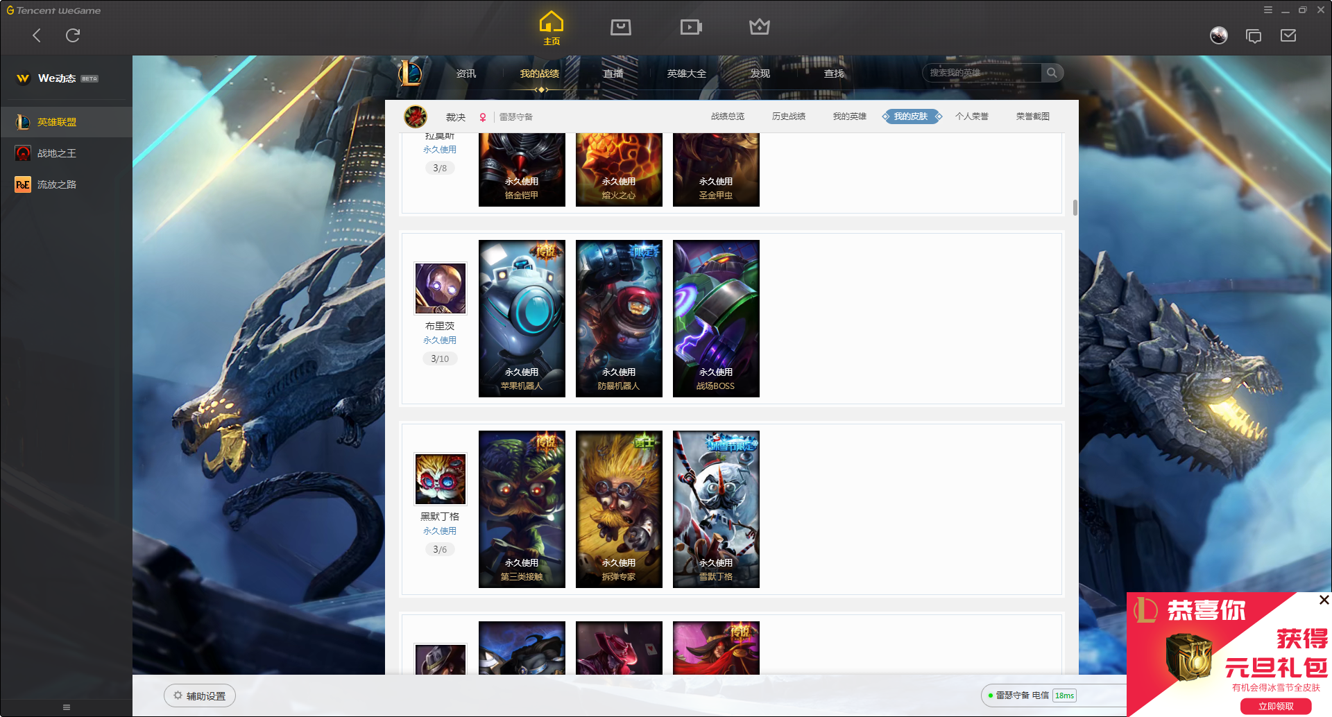Switch to the 直播 tab
This screenshot has height=717, width=1332.
613,74
